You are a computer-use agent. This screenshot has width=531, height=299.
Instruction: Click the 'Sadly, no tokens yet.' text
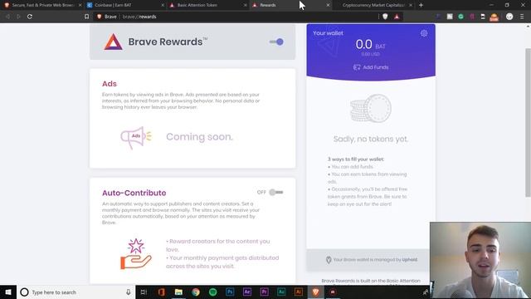click(371, 139)
